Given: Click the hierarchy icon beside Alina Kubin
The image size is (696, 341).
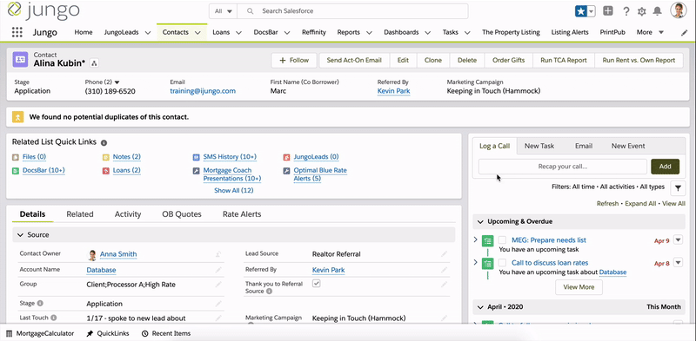Looking at the screenshot, I should click(x=94, y=63).
